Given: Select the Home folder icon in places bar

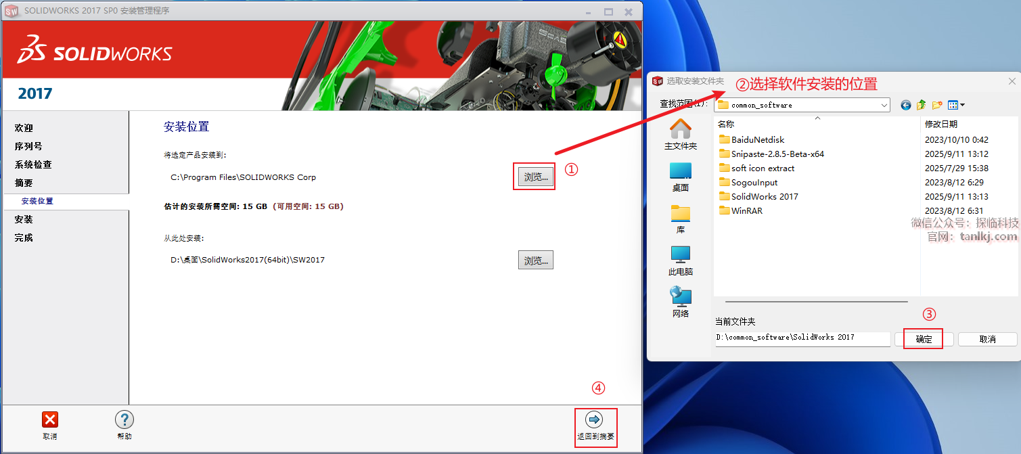Looking at the screenshot, I should pyautogui.click(x=681, y=129).
